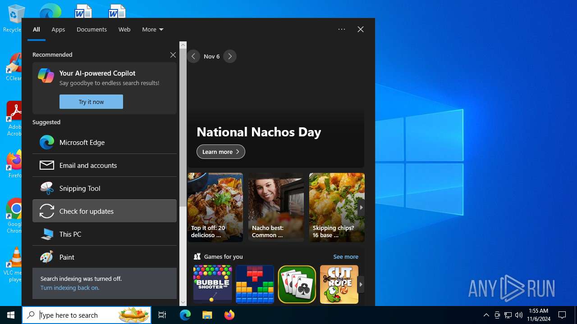Open Microsoft Edge from suggested list
Viewport: 577px width, 324px height.
point(105,142)
